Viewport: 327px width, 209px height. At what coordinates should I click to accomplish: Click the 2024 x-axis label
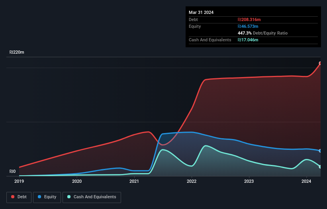tap(306, 181)
